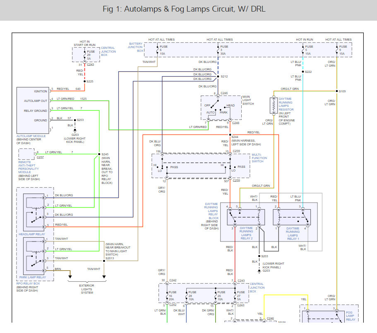Click the Fig 1 Autolamps circuit title
The height and width of the screenshot is (333, 377).
188,9
